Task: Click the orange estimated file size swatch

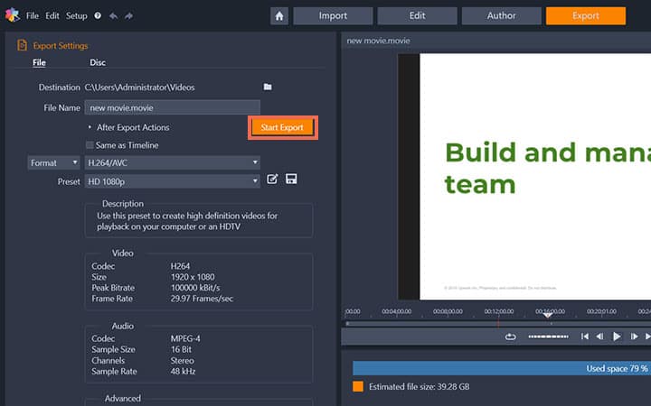Action: point(358,386)
